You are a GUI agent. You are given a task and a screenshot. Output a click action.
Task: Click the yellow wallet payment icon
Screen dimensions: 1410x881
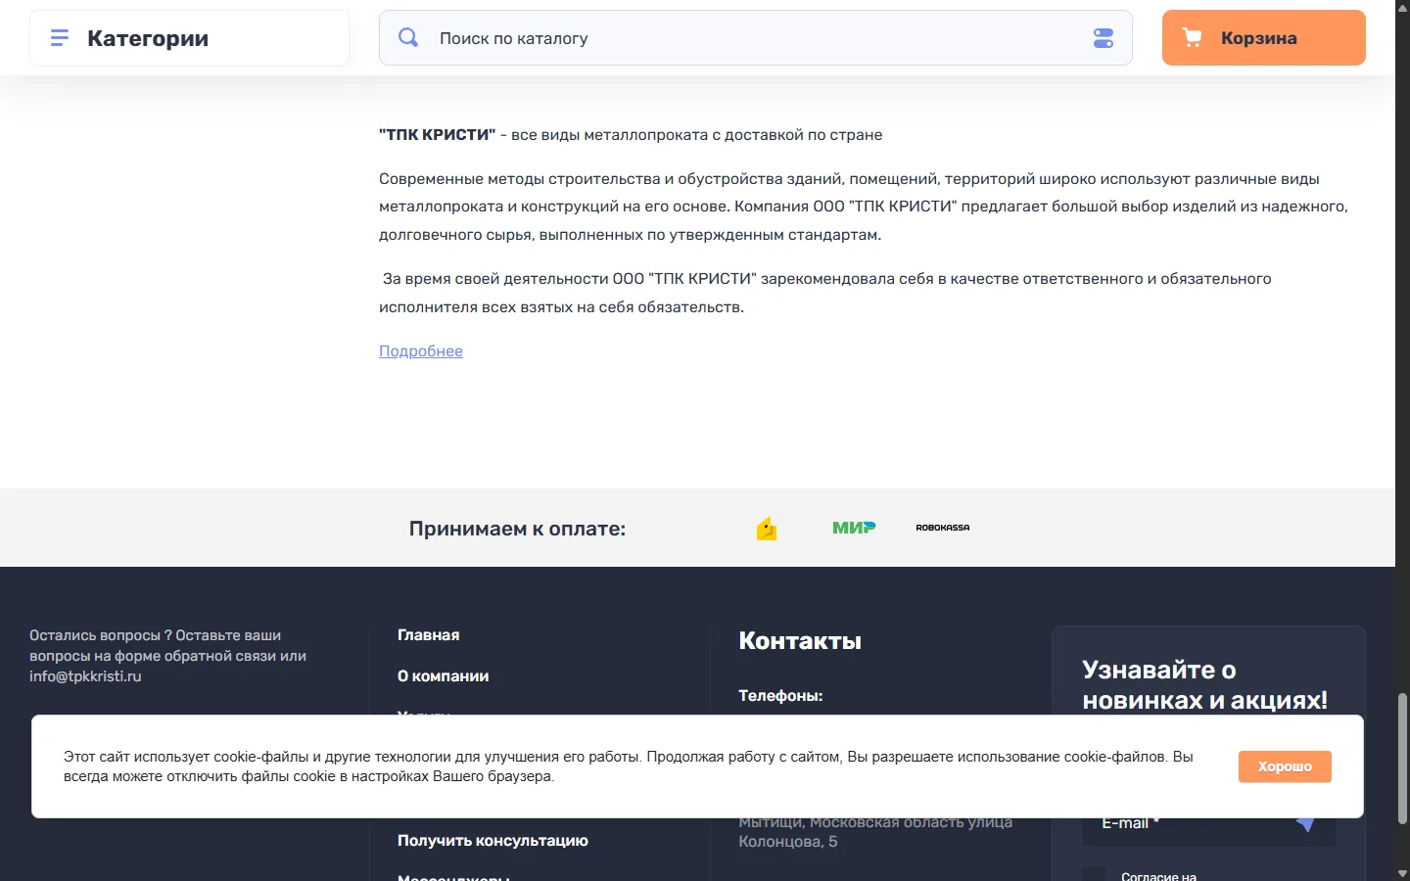click(767, 529)
